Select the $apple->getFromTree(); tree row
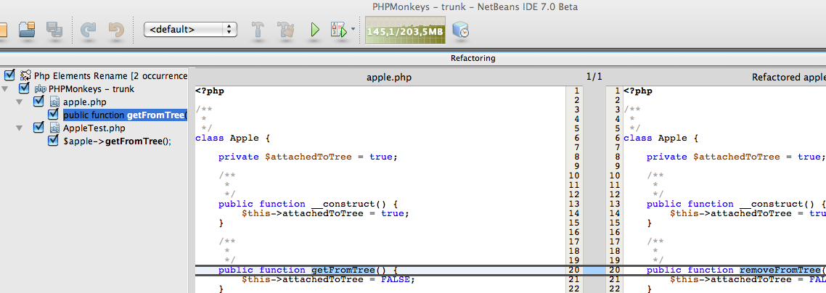The image size is (826, 293). [x=117, y=141]
